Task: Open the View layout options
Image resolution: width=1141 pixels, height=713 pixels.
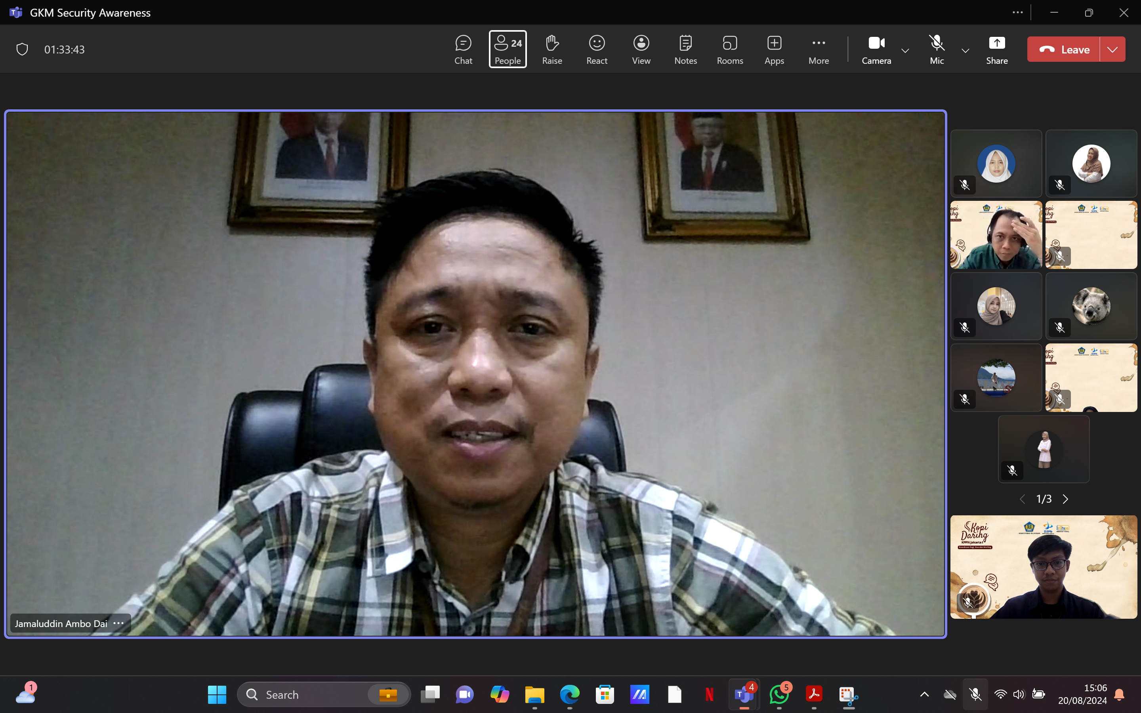Action: (641, 49)
